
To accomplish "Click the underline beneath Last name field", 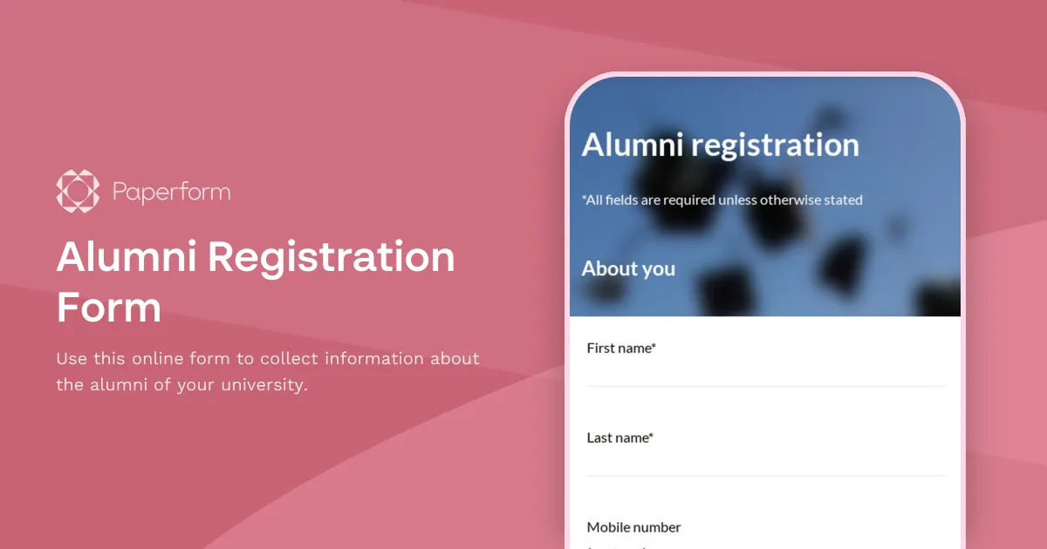I will tap(765, 476).
